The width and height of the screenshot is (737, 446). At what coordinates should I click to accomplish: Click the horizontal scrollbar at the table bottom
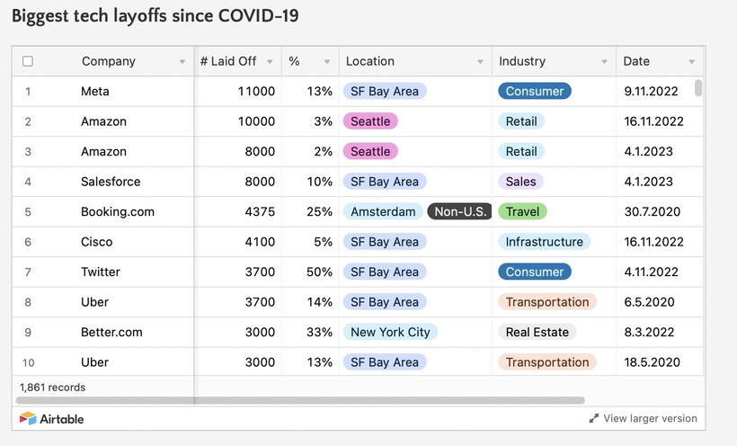(x=300, y=400)
